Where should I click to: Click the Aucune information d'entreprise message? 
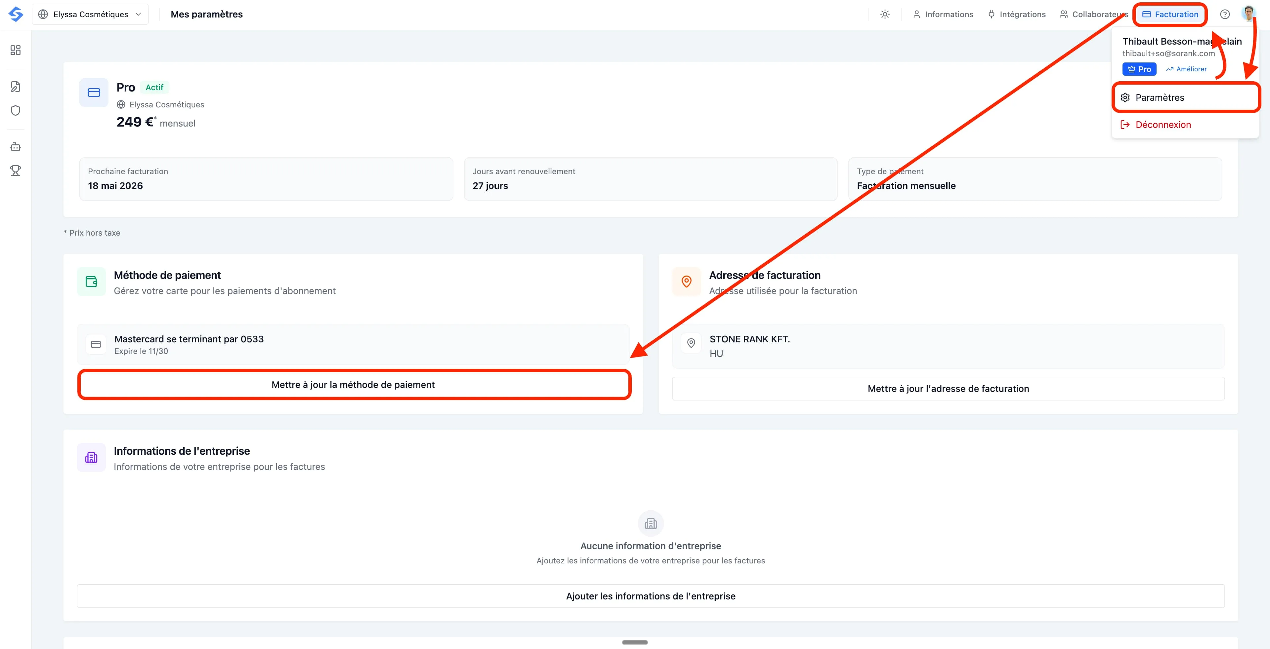click(x=651, y=546)
